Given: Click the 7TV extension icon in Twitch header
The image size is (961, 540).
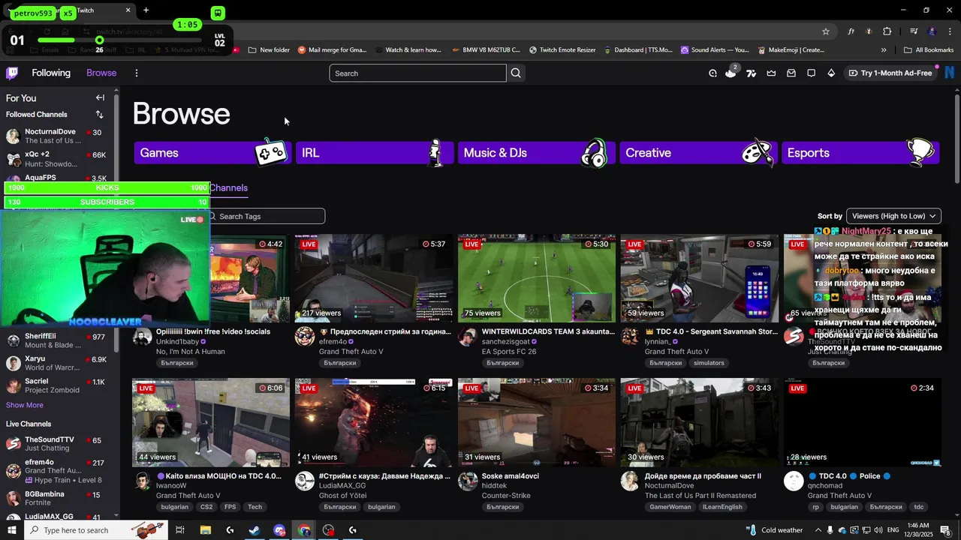Looking at the screenshot, I should tap(751, 73).
